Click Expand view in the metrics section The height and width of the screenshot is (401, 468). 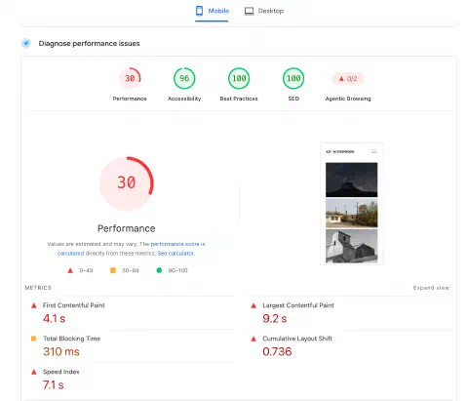tap(431, 288)
